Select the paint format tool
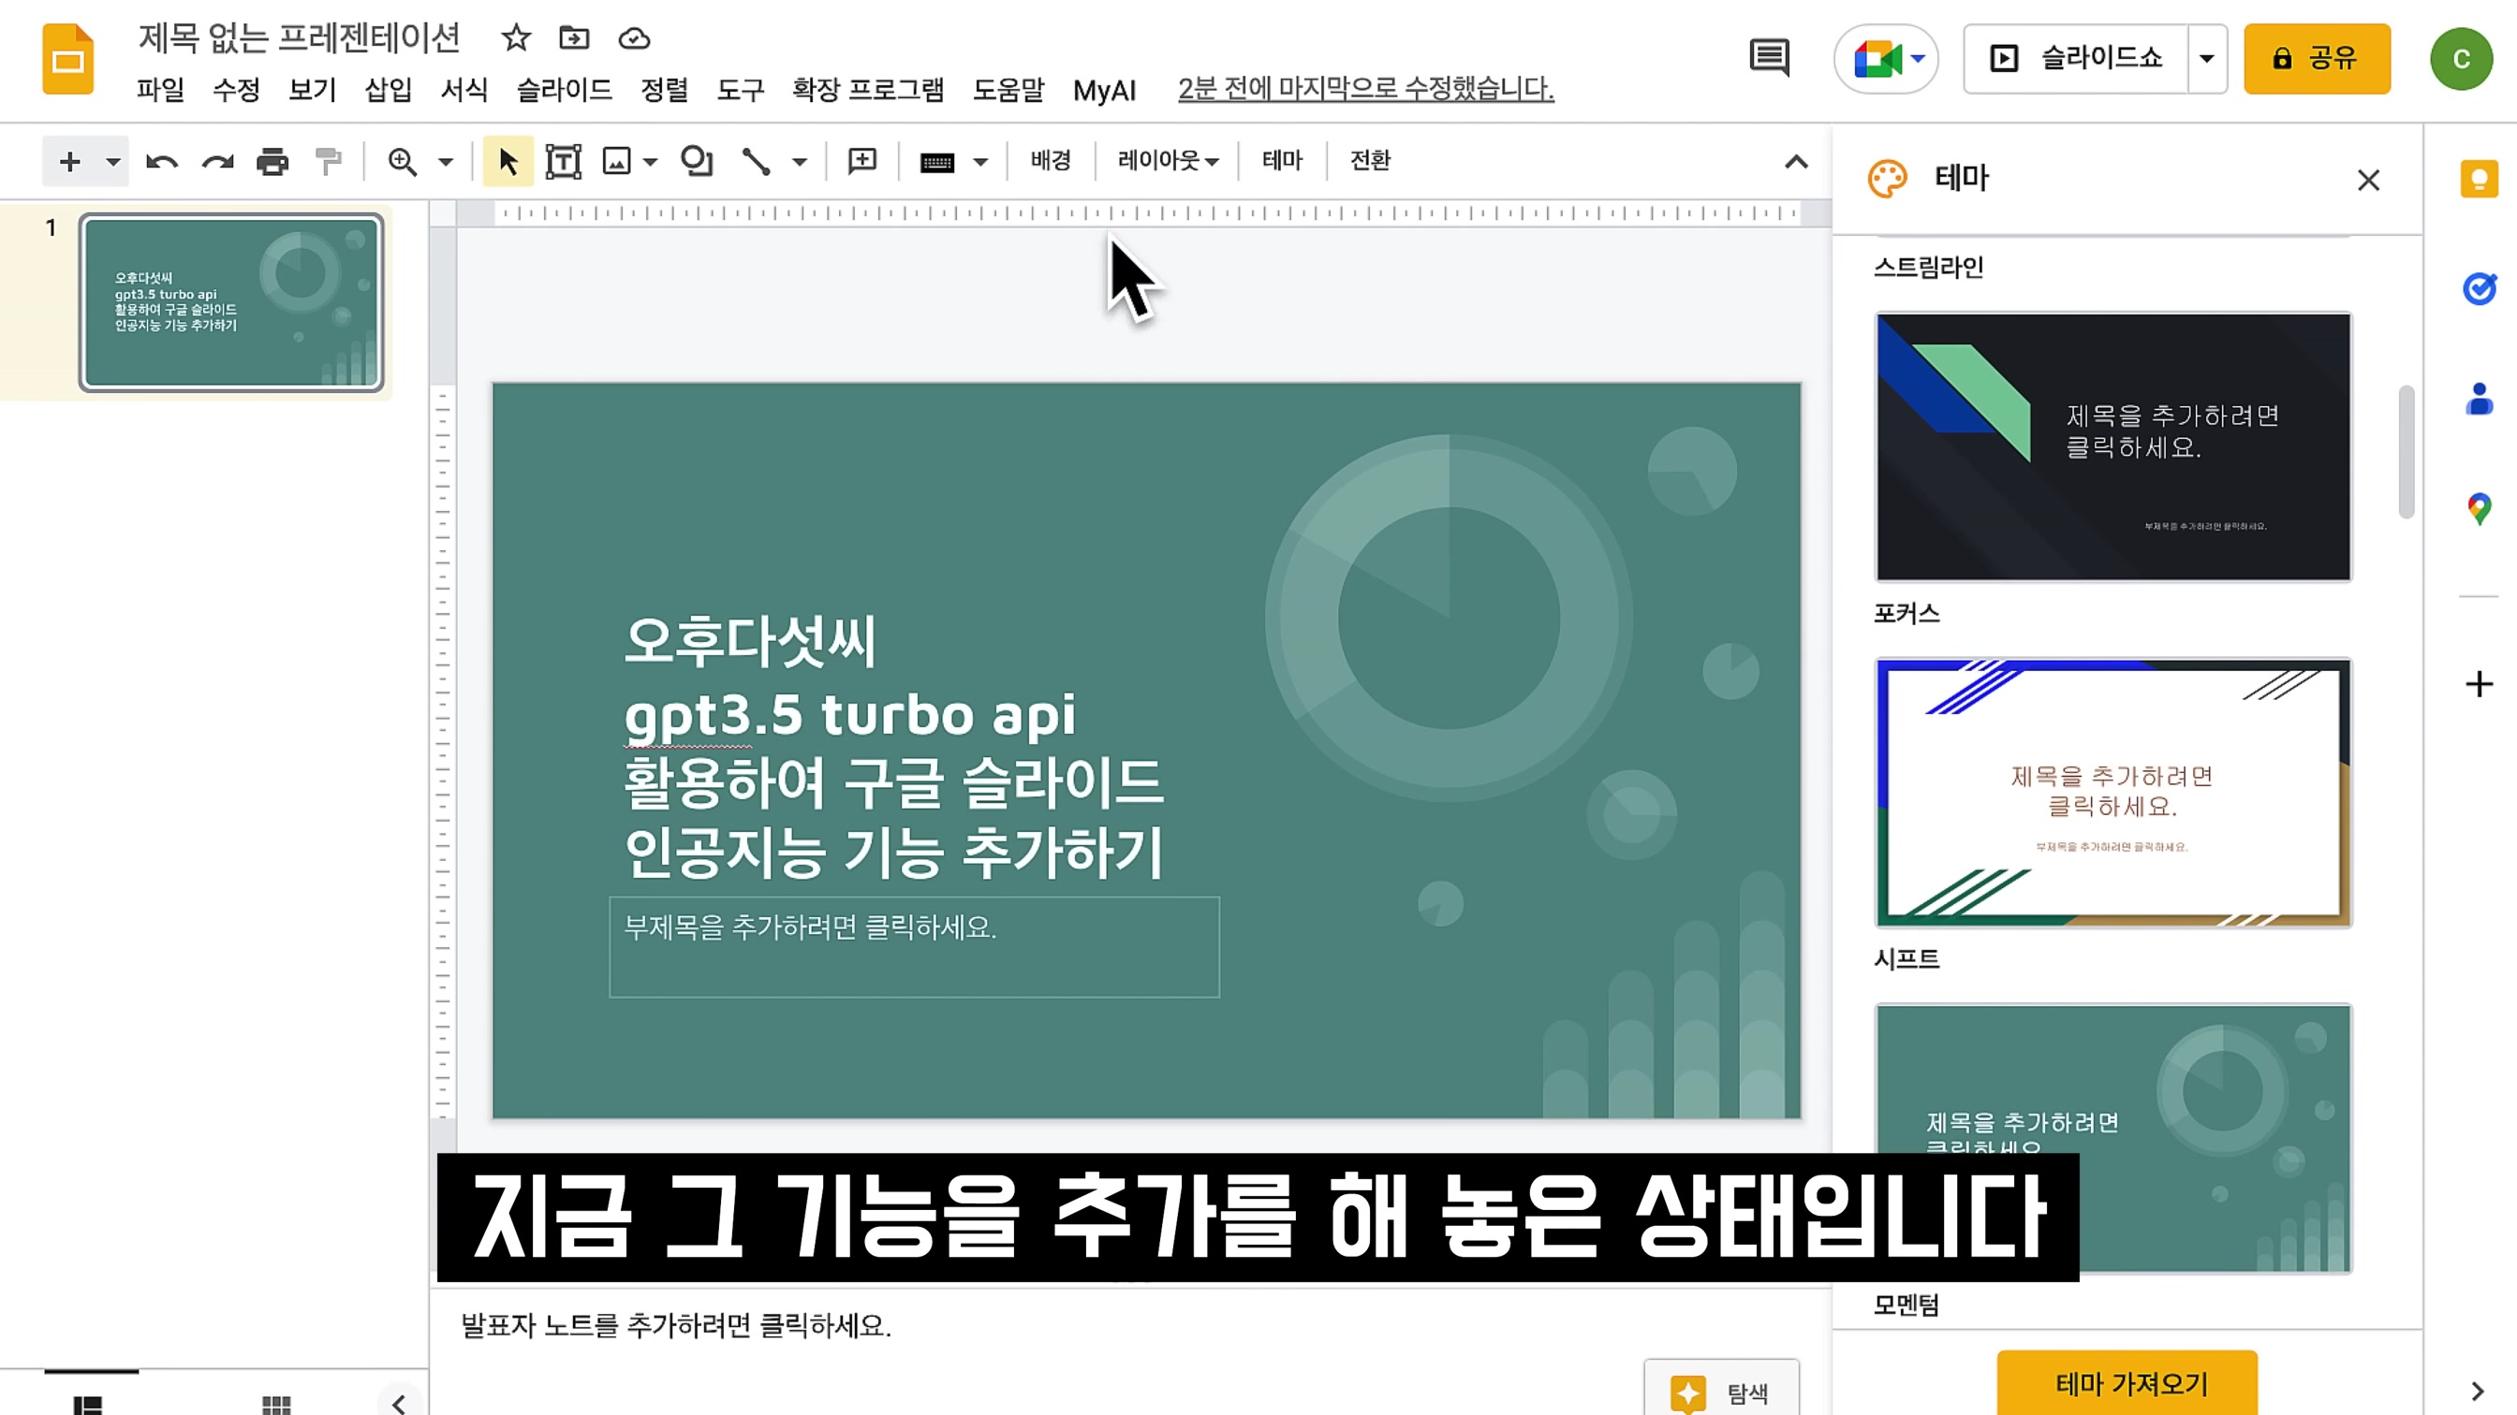The image size is (2517, 1415). point(329,161)
